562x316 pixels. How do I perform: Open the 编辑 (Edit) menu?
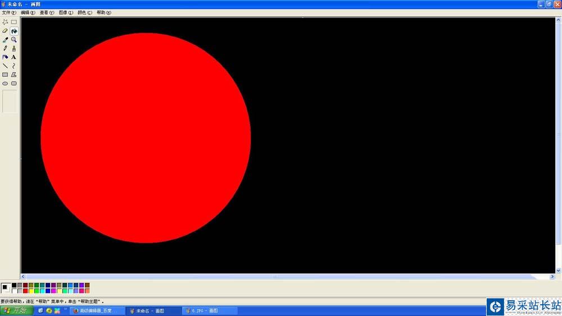(x=28, y=12)
